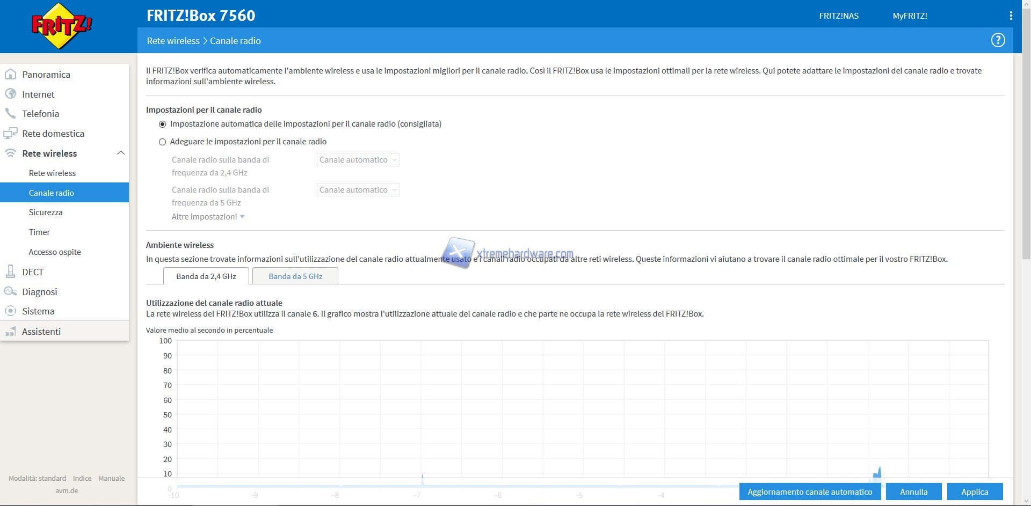The width and height of the screenshot is (1031, 506).
Task: Expand 'Altre impostazioni' section
Action: click(x=208, y=217)
